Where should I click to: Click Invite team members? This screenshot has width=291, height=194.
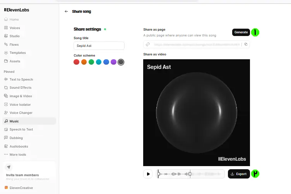(22, 175)
